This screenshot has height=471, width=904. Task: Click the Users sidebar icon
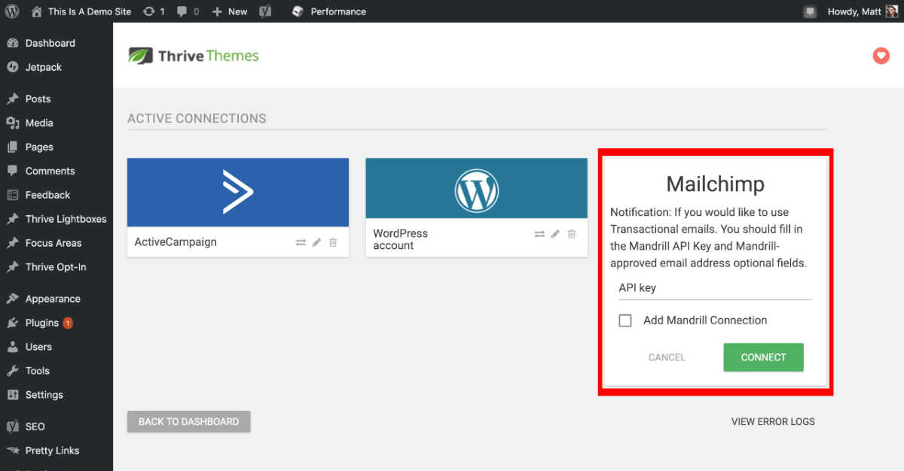click(12, 347)
